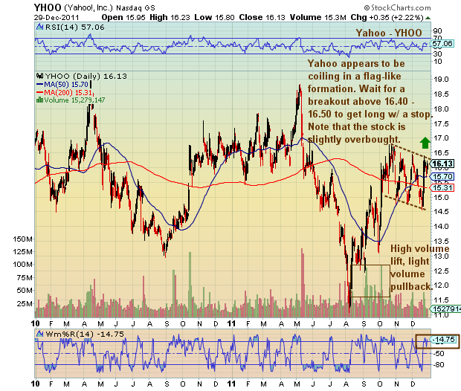Click the 18.5 price axis label
461x391 pixels.
(442, 94)
